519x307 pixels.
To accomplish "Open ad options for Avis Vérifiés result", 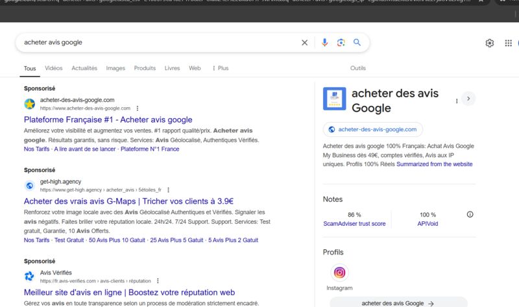I will coord(158,281).
